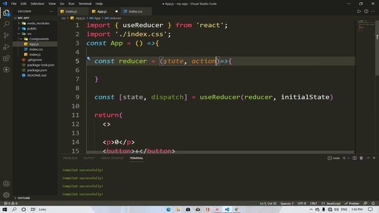
Task: Change indentation via Spaces: 2
Action: (x=287, y=204)
